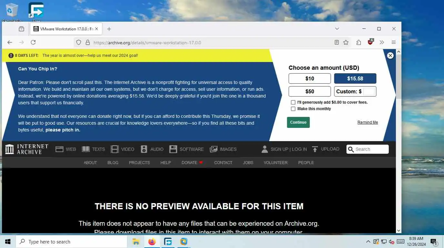Open tracking protection shield icon
This screenshot has width=444, height=248.
point(78,42)
